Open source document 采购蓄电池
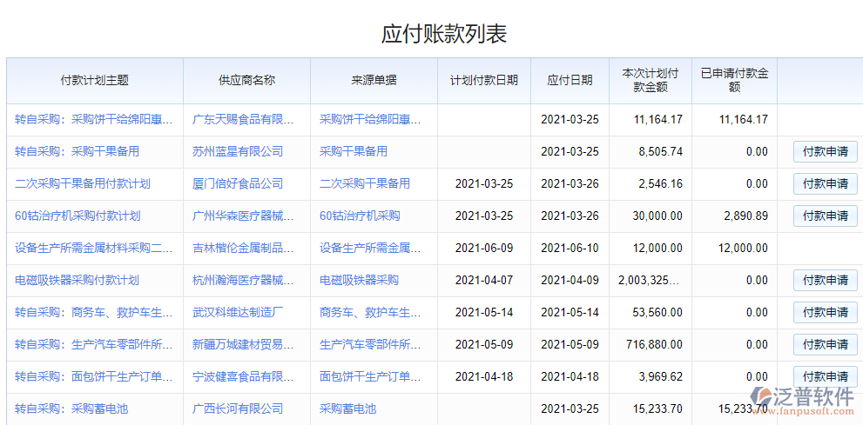Screen dimensions: 863x425 tap(347, 408)
